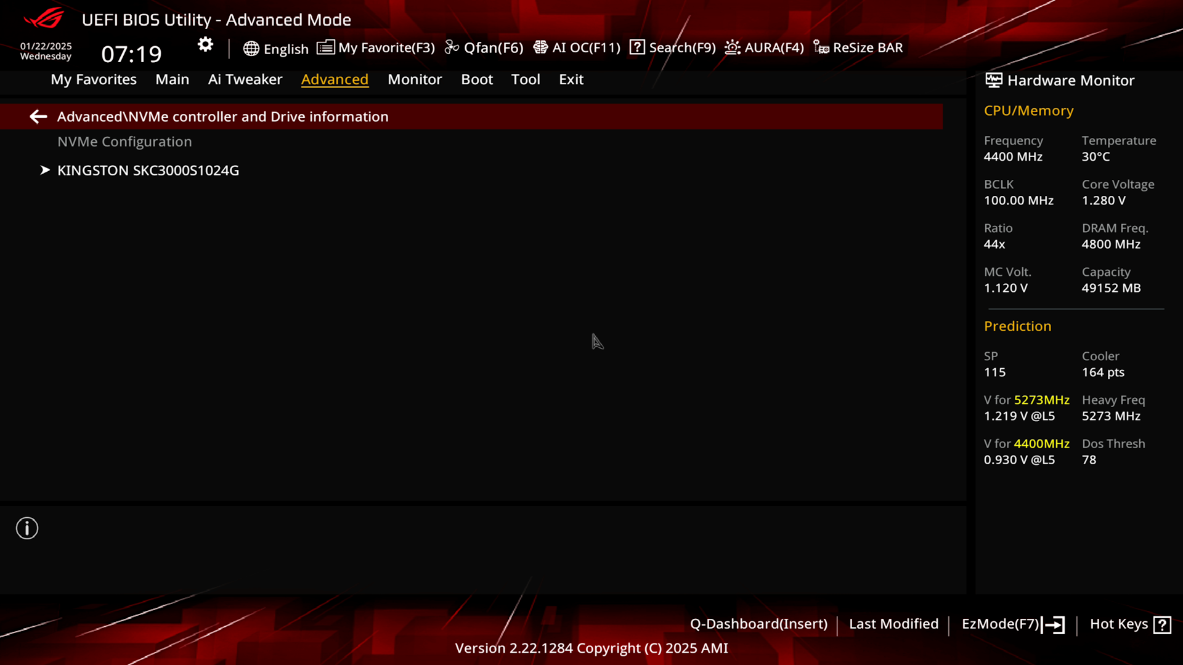Open AURA lighting control panel
This screenshot has width=1183, height=665.
pyautogui.click(x=764, y=47)
